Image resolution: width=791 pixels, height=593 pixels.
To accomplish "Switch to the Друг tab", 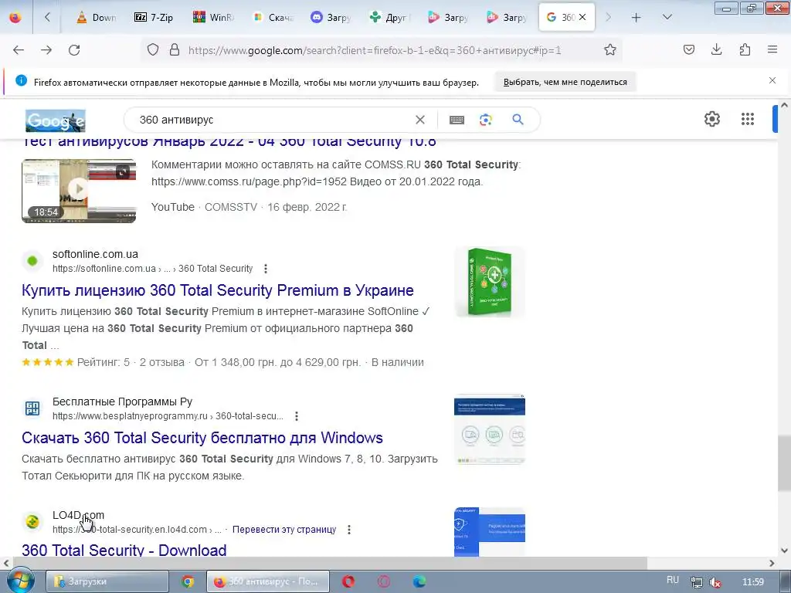I will (390, 18).
